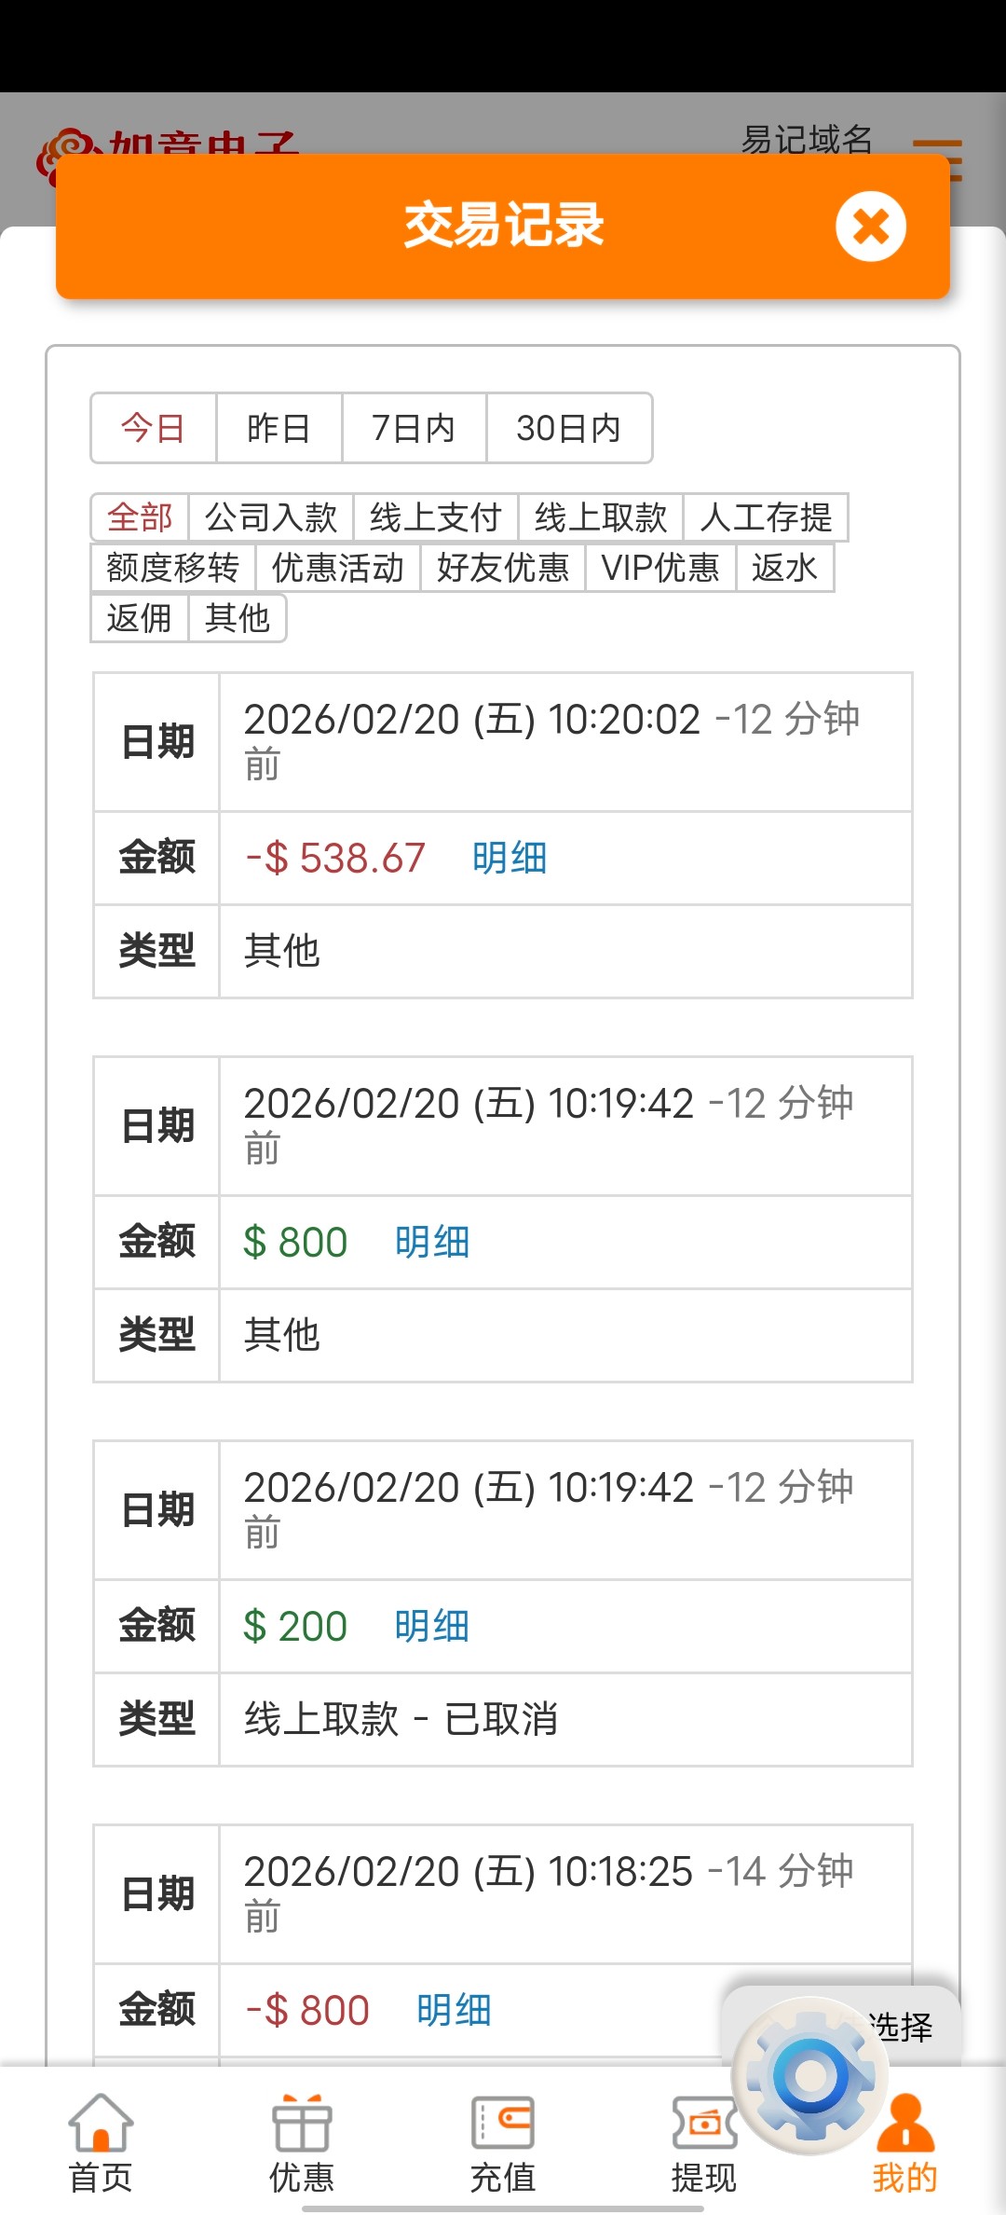Screen dimensions: 1006x2215
Task: Tap the 易记域名 link
Action: [x=807, y=140]
